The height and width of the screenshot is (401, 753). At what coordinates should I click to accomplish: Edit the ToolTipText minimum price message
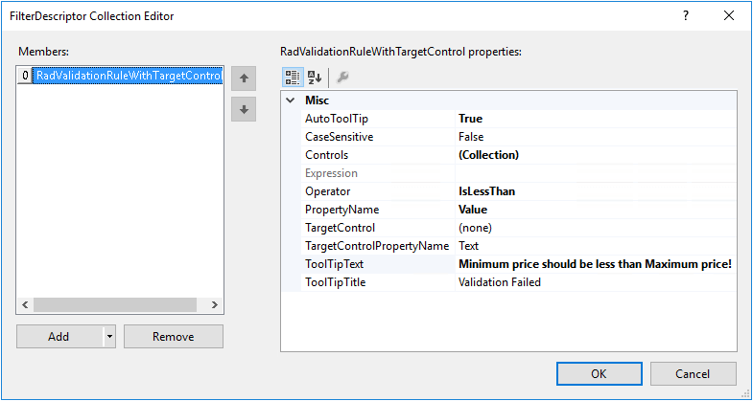(596, 264)
